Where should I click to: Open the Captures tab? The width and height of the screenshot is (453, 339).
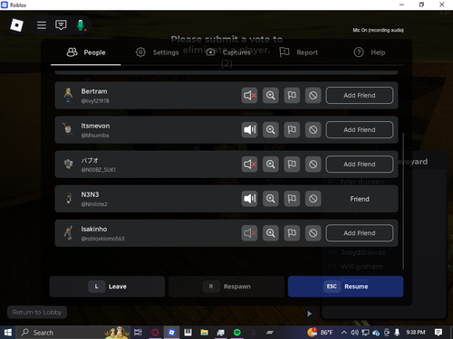228,52
